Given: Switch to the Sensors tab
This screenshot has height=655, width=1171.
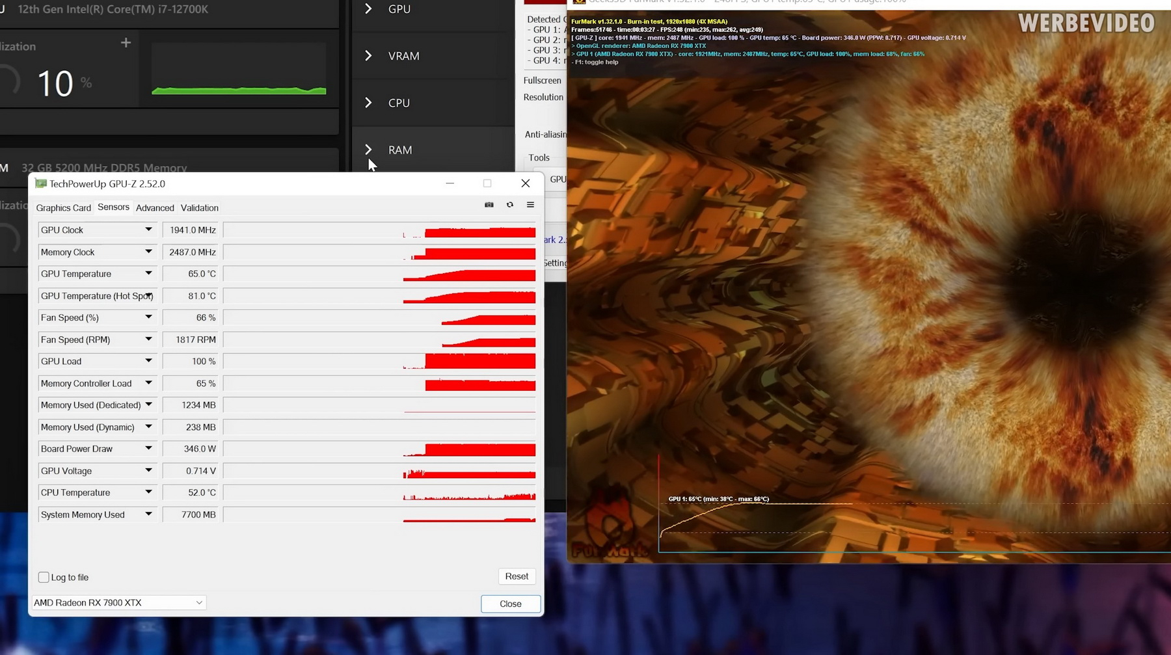Looking at the screenshot, I should pyautogui.click(x=114, y=207).
